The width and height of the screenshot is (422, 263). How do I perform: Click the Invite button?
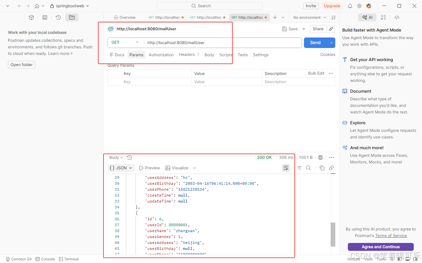click(x=311, y=6)
